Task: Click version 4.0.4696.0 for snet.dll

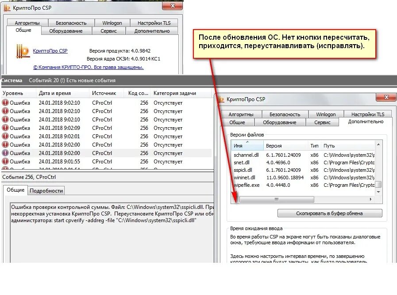Action: point(278,163)
